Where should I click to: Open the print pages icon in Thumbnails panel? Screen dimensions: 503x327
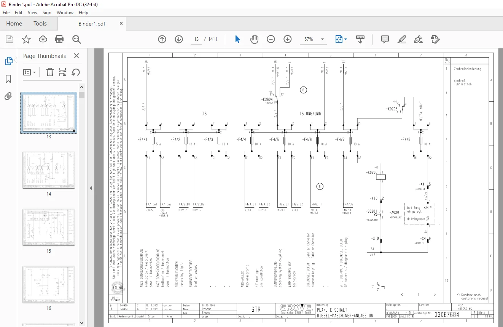tap(63, 72)
